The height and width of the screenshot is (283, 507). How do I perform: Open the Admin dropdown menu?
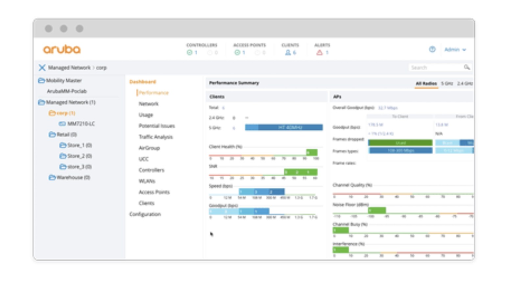coord(455,50)
